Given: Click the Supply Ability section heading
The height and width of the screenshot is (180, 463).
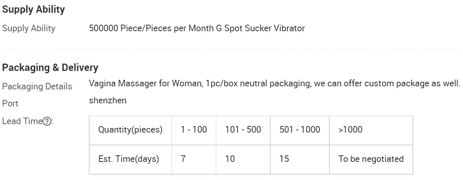Looking at the screenshot, I should [33, 10].
